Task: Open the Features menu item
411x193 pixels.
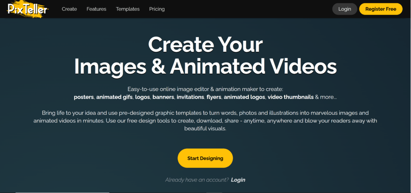Action: (96, 9)
